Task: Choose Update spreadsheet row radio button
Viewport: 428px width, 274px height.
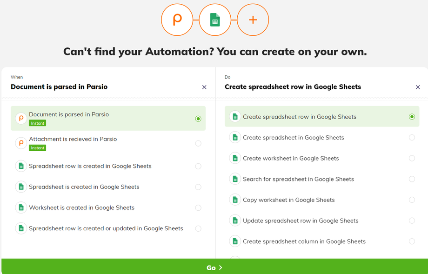Action: [412, 221]
